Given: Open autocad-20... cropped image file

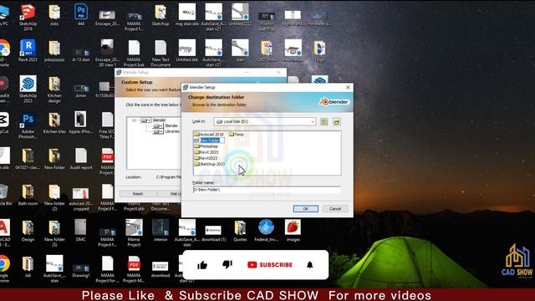Looking at the screenshot, I should click(x=81, y=198).
